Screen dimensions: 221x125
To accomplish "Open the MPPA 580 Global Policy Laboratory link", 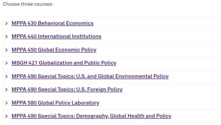I will 55,103.
